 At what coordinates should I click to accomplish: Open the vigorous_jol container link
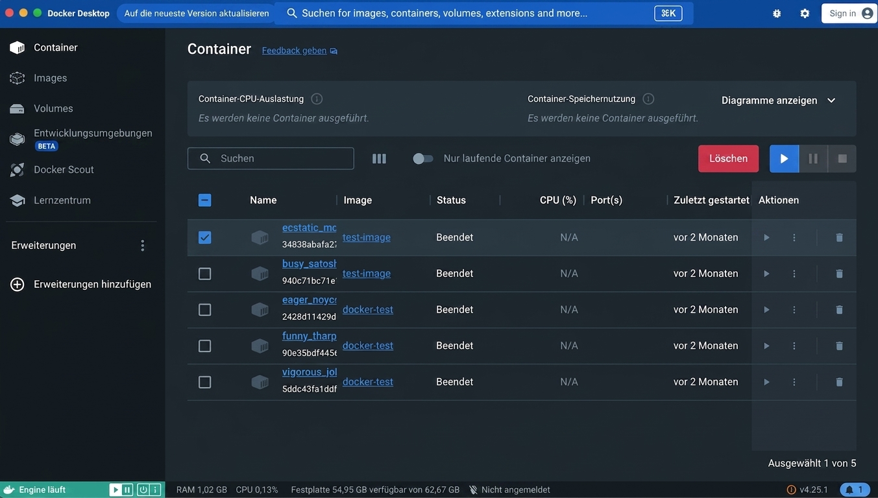pyautogui.click(x=310, y=372)
